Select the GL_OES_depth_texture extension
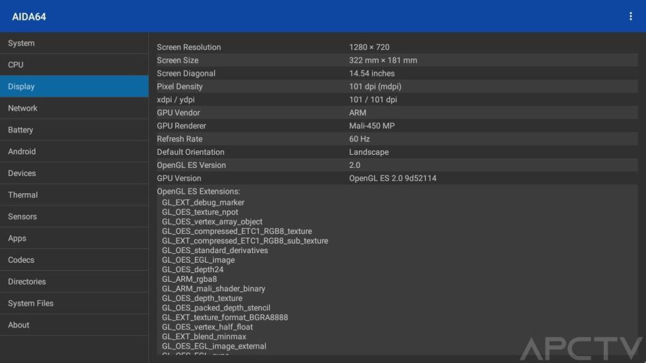 point(202,298)
